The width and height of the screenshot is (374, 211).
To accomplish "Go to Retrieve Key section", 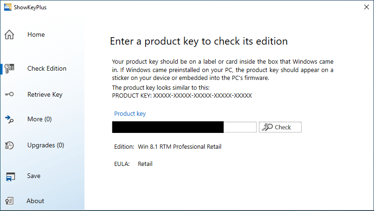I will [45, 94].
